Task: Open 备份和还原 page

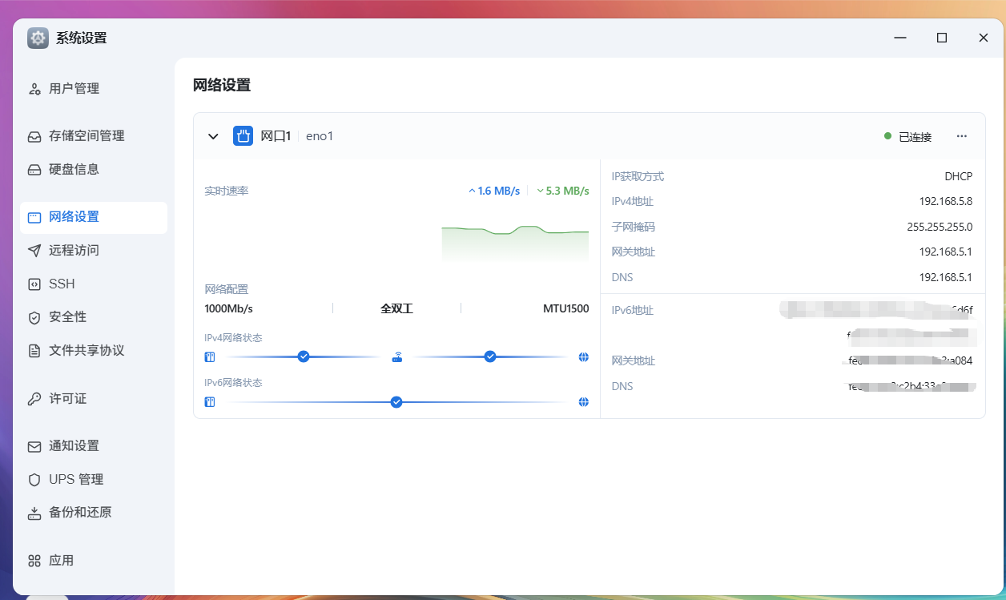Action: tap(94, 513)
